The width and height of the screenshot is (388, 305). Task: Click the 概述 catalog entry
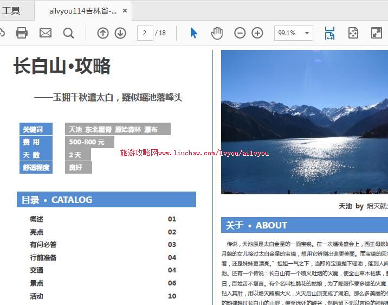pyautogui.click(x=37, y=219)
